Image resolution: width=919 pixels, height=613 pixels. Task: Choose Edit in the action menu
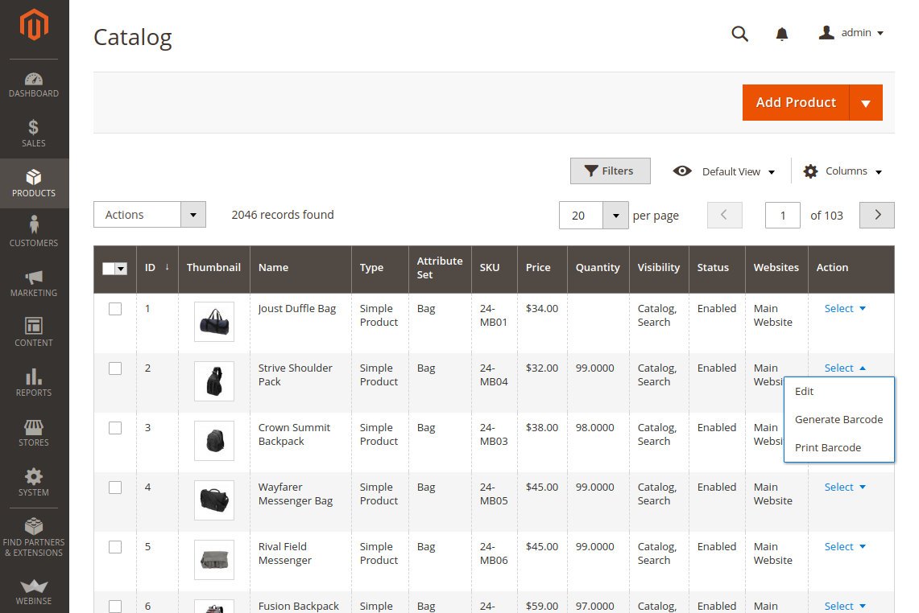(x=839, y=391)
